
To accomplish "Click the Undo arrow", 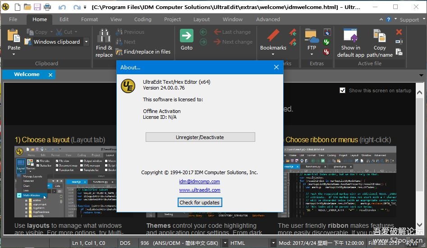I will (x=62, y=7).
